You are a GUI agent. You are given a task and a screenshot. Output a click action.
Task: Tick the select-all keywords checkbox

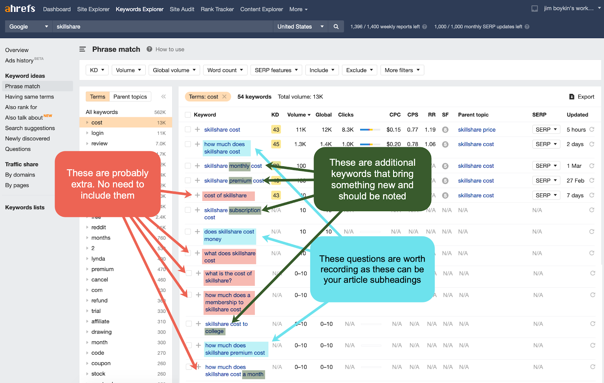[188, 115]
